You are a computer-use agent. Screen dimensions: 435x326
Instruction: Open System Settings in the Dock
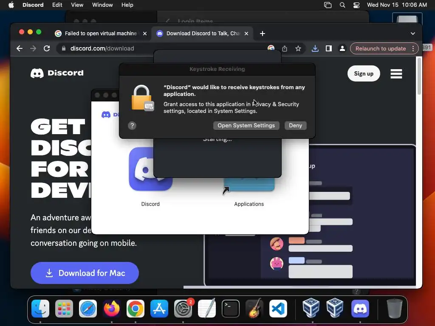pyautogui.click(x=183, y=309)
